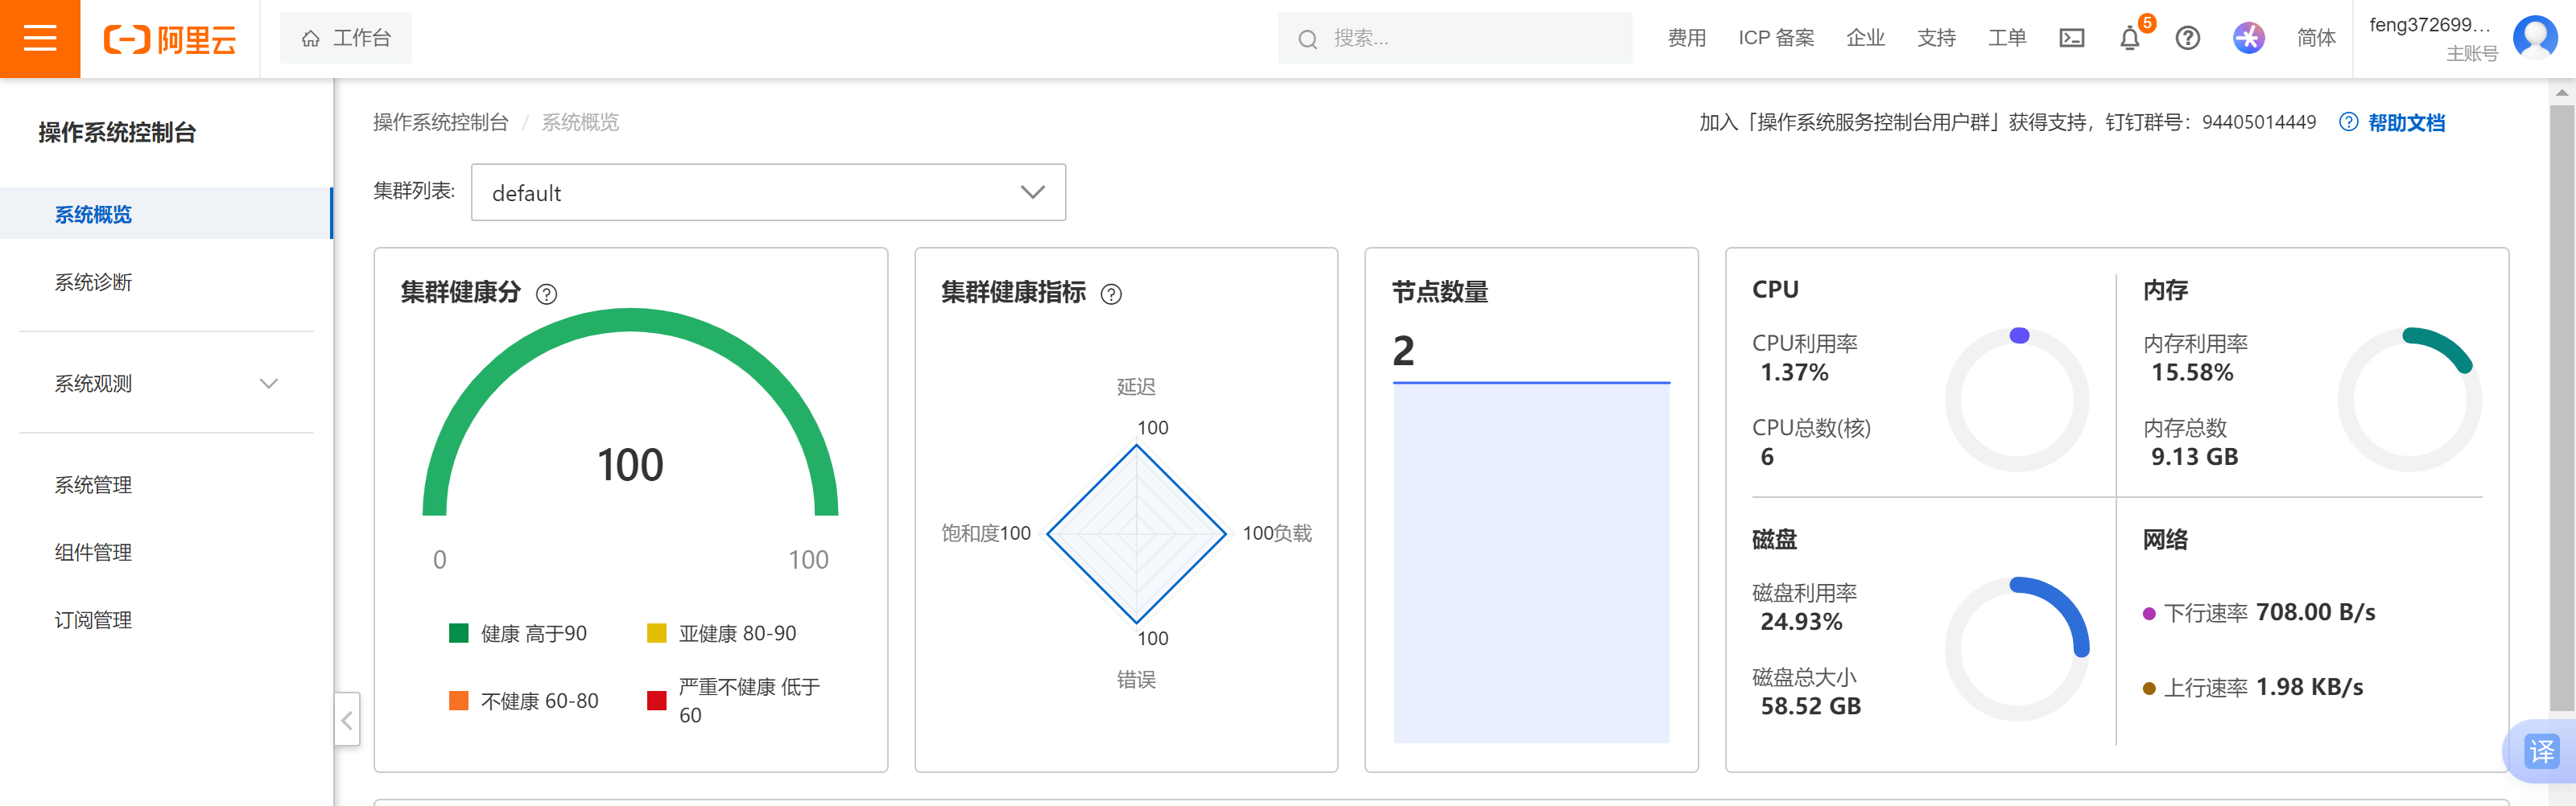Click the Alibaba Cloud logo
The height and width of the screenshot is (806, 2576).
[170, 39]
